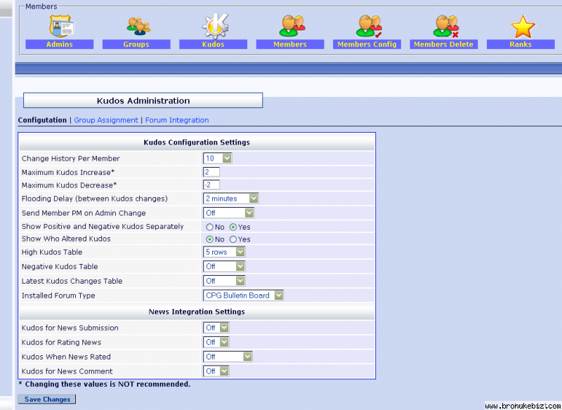Click the Members label button
562x410 pixels.
coord(290,44)
